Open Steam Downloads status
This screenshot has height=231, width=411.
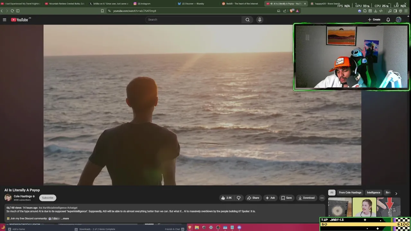pos(95,229)
